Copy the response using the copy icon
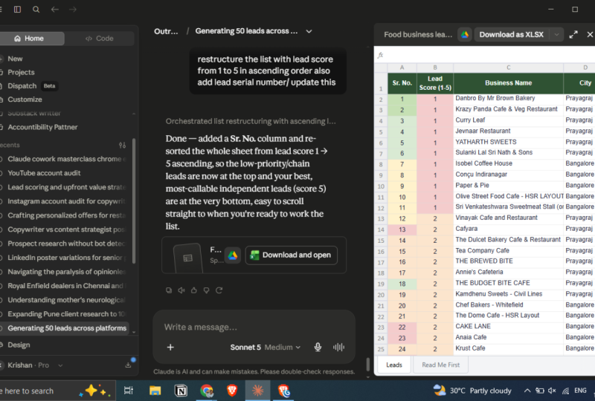 point(169,290)
